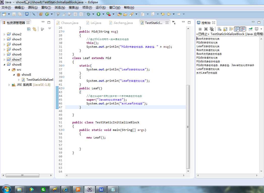This screenshot has height=193, width=264.
Task: Collapse Mid(String msg) constructor fold marker
Action: (63, 32)
